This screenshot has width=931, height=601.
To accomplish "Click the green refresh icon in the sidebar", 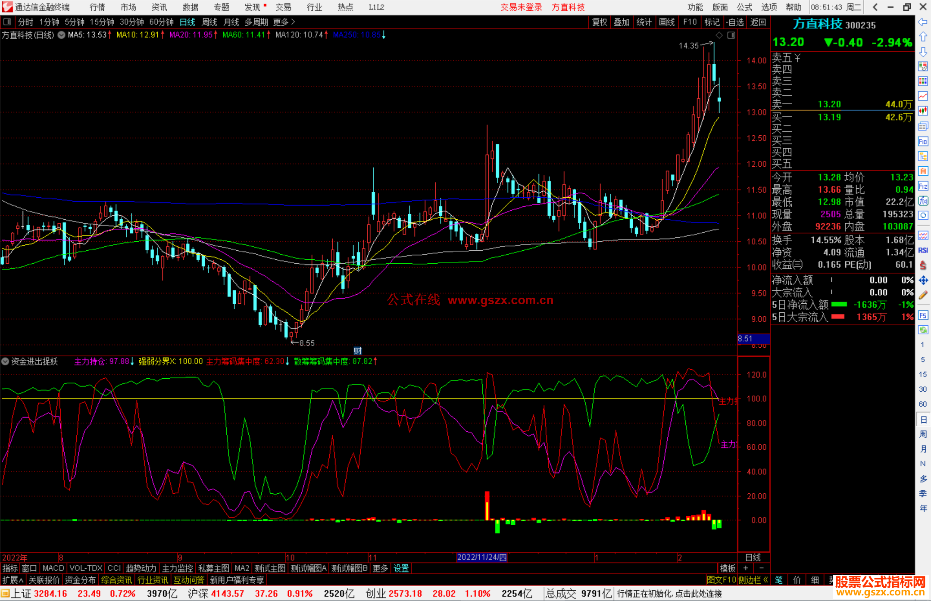I will pos(923,330).
